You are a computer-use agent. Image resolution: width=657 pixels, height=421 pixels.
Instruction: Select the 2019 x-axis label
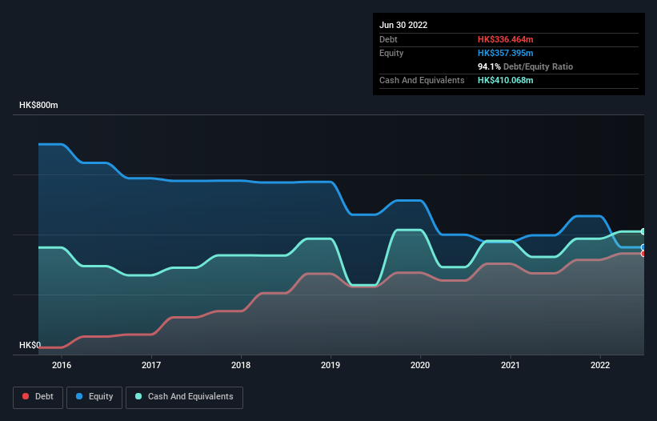click(x=331, y=365)
